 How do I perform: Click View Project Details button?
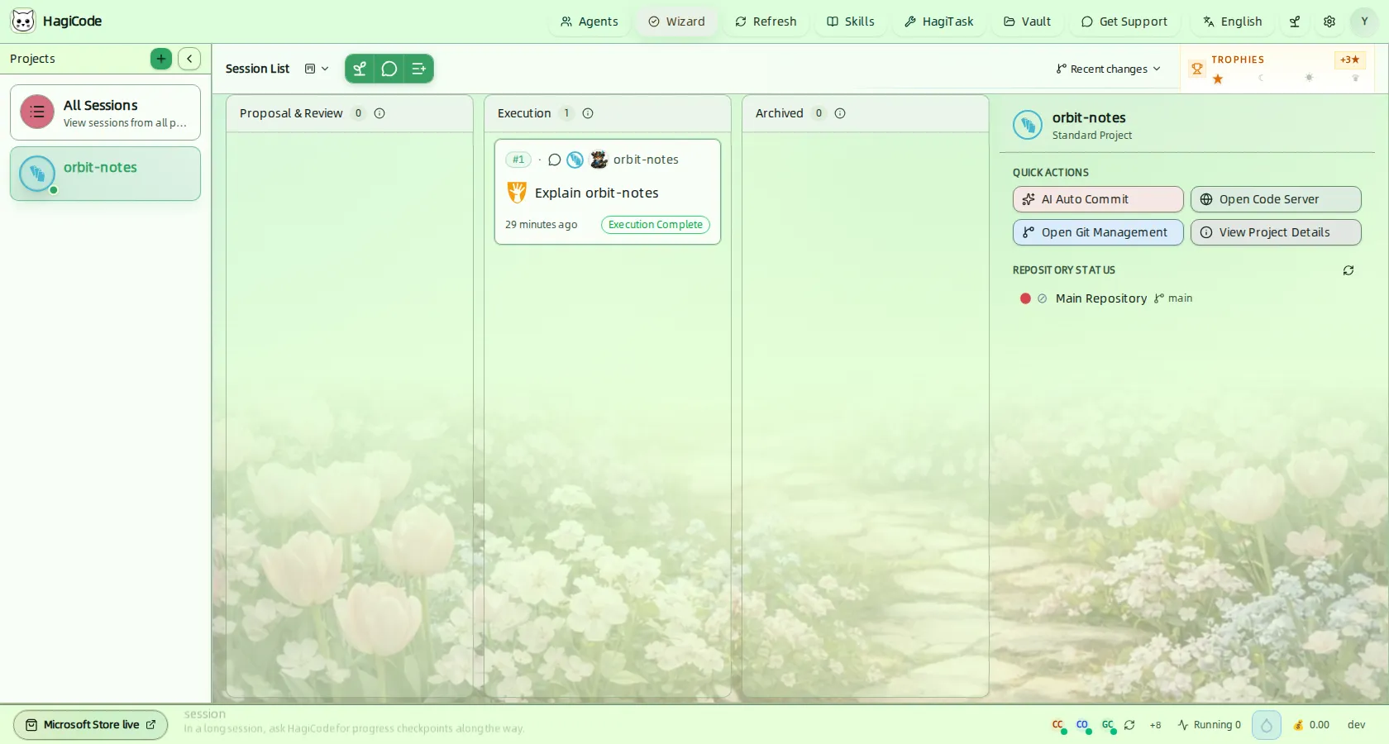(x=1276, y=232)
